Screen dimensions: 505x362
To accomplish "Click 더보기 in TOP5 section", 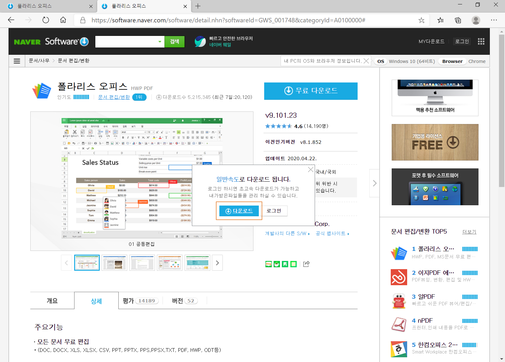I will coord(469,232).
